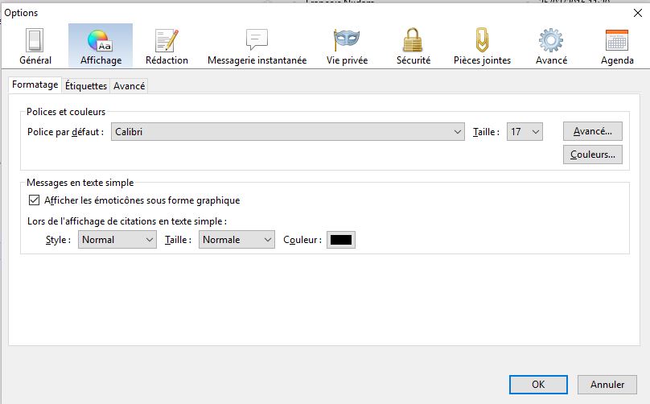Screen dimensions: 650x404
Task: Open the Avancé gear category
Action: (x=551, y=46)
